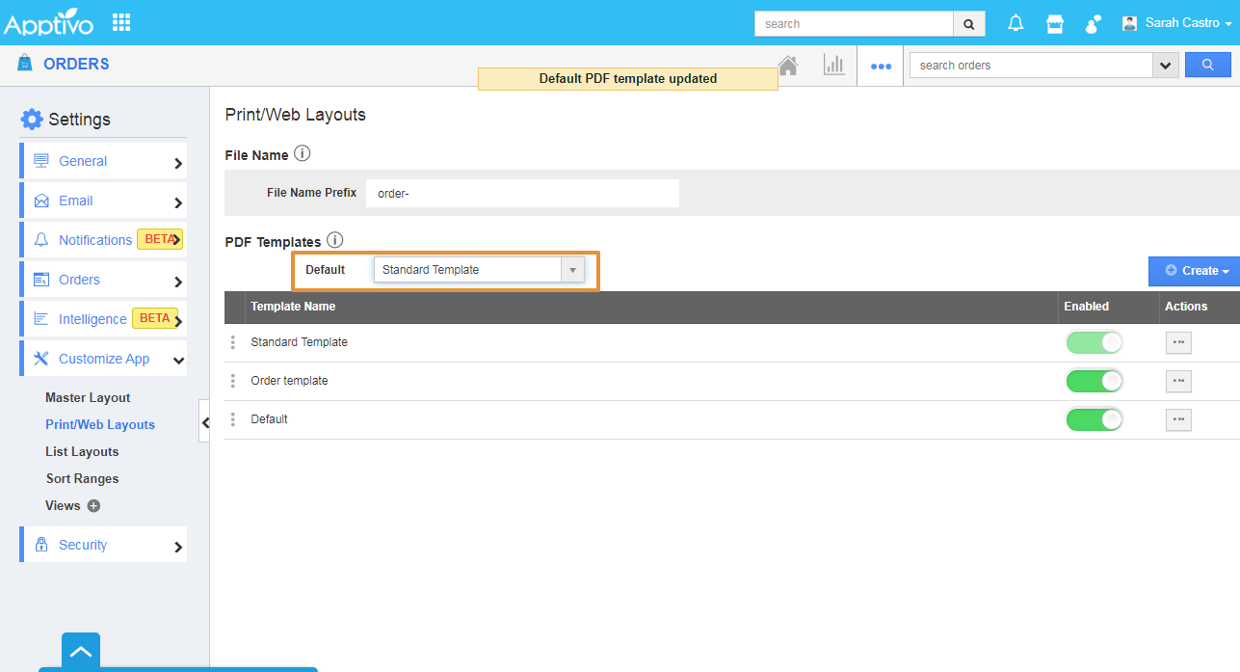Click the three dots more icon

[880, 67]
